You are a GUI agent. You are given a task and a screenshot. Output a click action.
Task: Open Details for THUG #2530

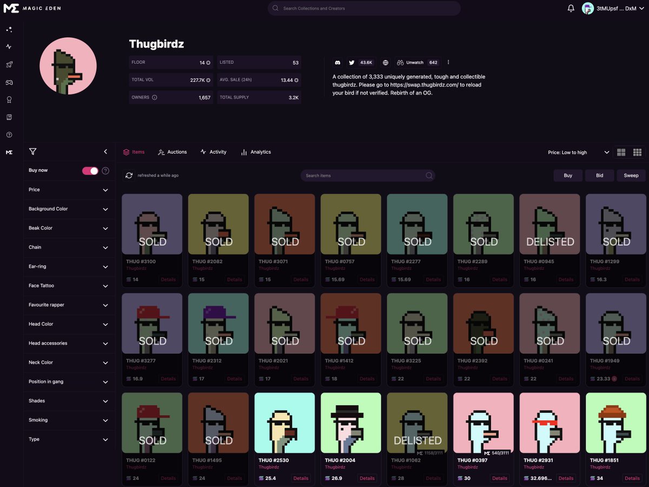tap(301, 478)
